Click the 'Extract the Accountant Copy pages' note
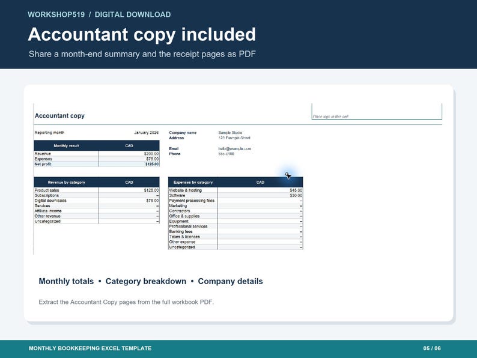477x358 pixels. (126, 302)
